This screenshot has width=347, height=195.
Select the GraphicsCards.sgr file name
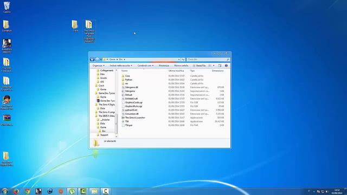[x=134, y=102]
